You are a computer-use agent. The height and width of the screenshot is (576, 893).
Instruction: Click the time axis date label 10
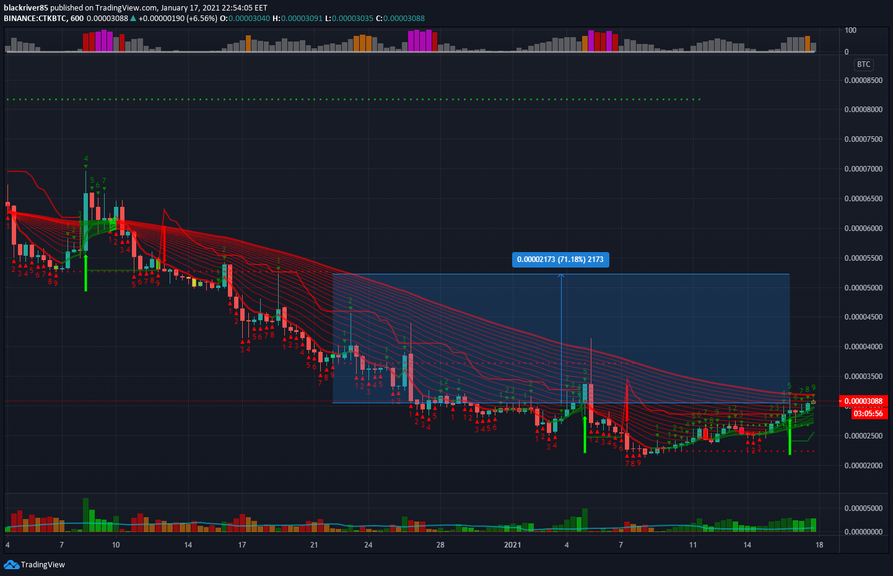pyautogui.click(x=116, y=545)
